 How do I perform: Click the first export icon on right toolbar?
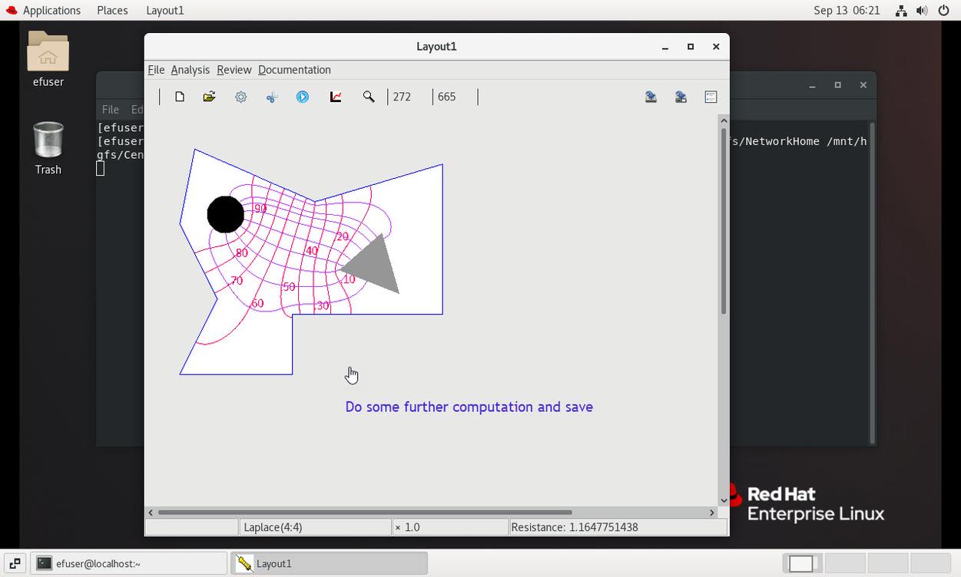point(651,97)
